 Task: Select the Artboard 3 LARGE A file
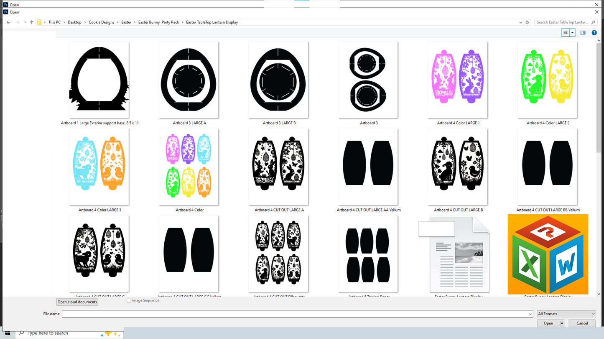coord(189,80)
